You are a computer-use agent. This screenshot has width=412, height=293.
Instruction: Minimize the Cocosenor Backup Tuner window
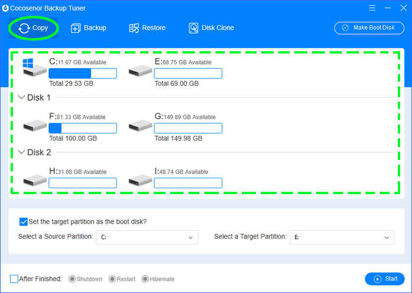(x=388, y=8)
